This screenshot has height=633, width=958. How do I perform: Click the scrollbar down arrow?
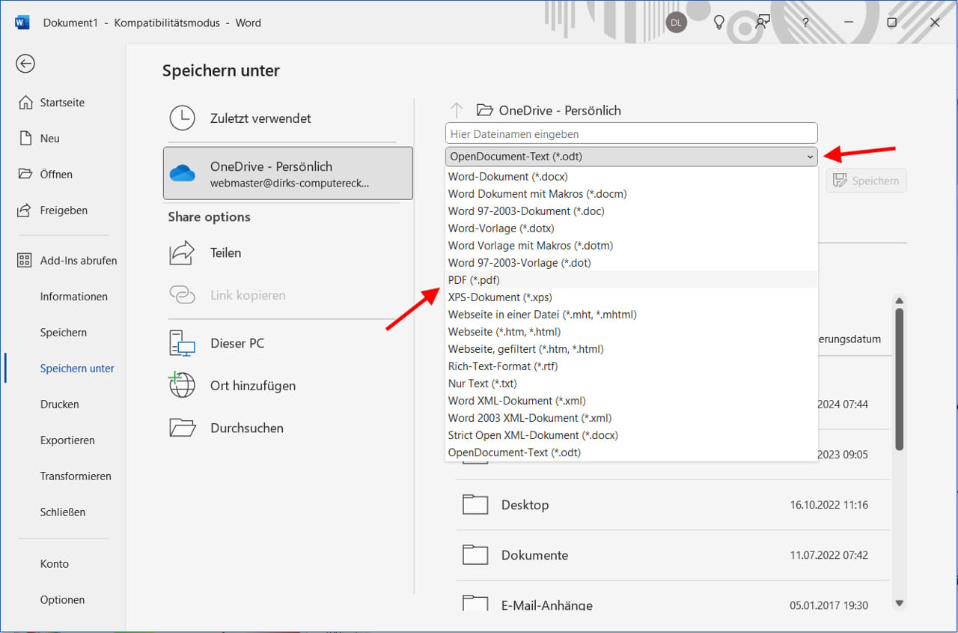pyautogui.click(x=900, y=603)
